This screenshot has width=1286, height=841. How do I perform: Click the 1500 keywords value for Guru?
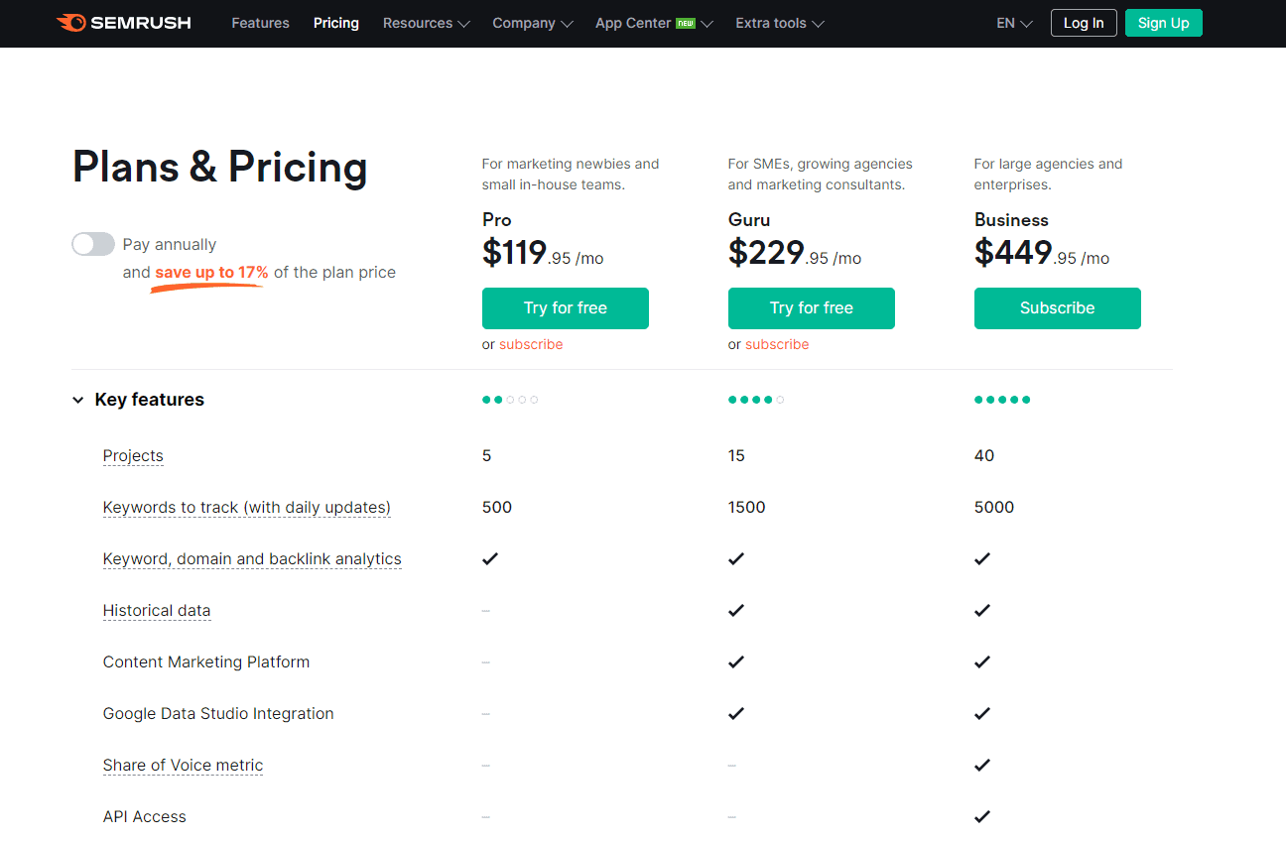pos(747,507)
